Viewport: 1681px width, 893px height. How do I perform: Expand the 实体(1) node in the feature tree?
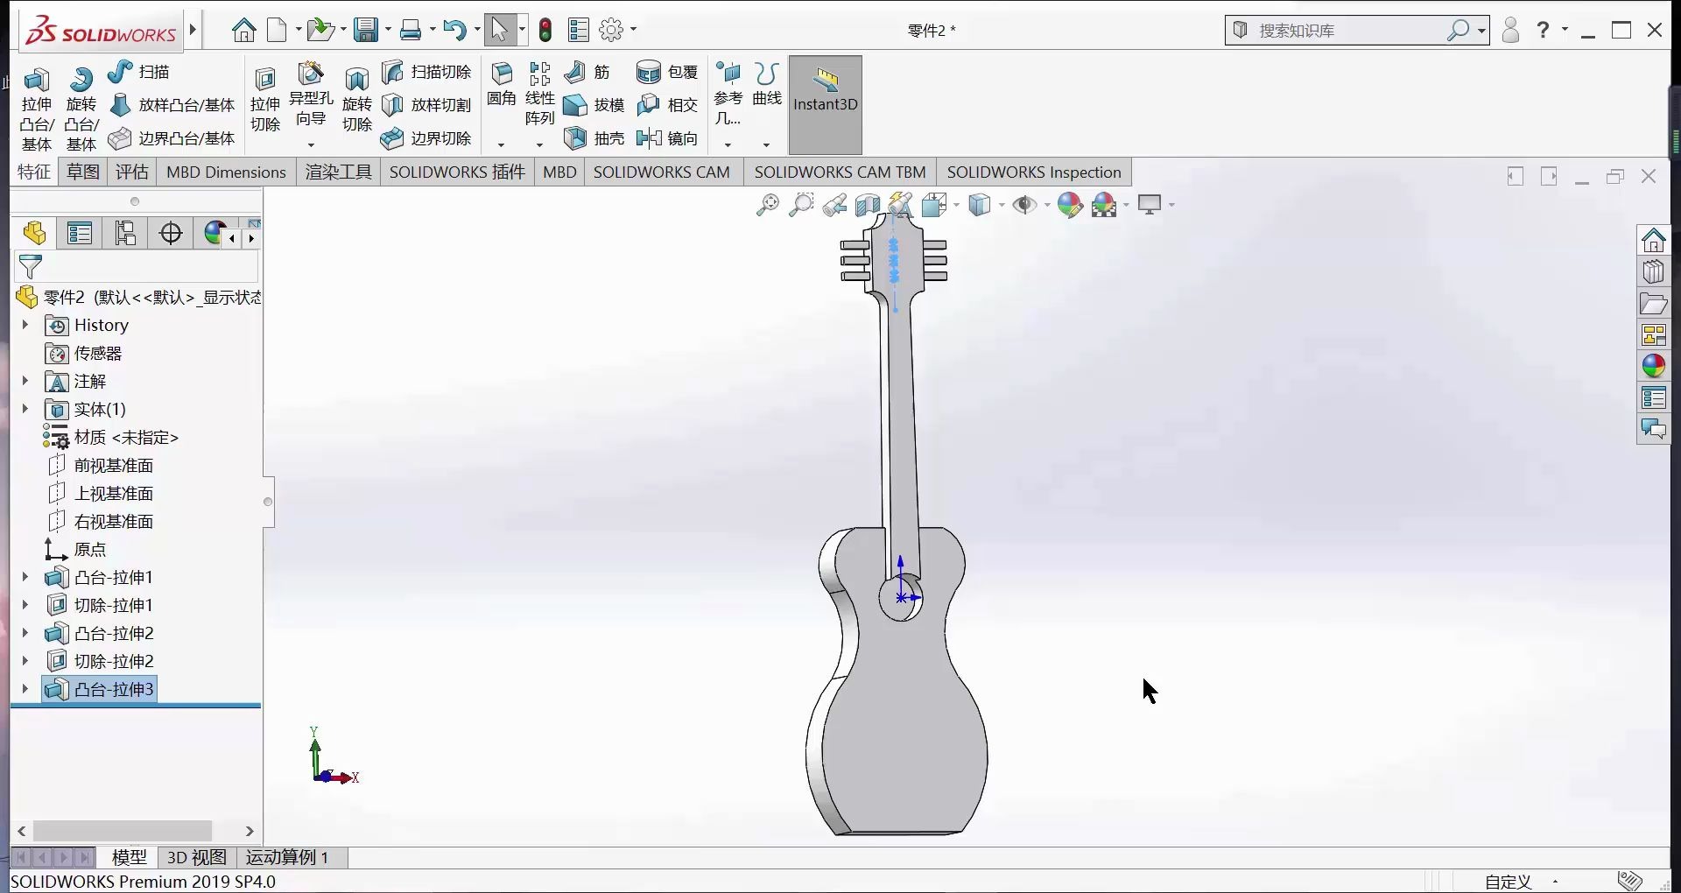tap(25, 409)
